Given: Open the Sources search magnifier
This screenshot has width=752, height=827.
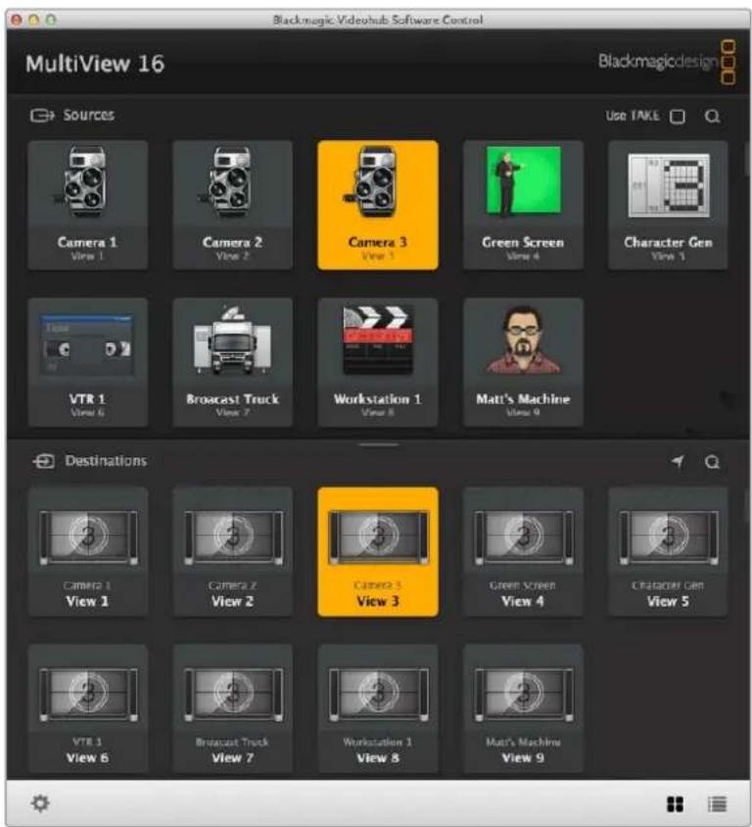Looking at the screenshot, I should (713, 116).
